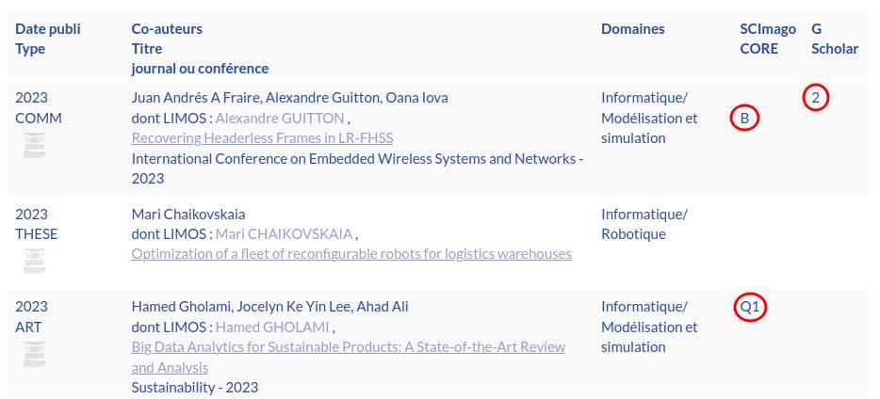Click the G Scholar column header
This screenshot has width=880, height=399.
[834, 39]
